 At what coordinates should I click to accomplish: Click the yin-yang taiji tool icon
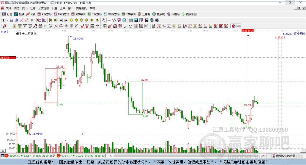pyautogui.click(x=234, y=26)
